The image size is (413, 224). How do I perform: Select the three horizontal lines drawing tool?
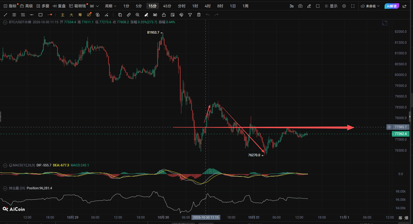(x=23, y=15)
